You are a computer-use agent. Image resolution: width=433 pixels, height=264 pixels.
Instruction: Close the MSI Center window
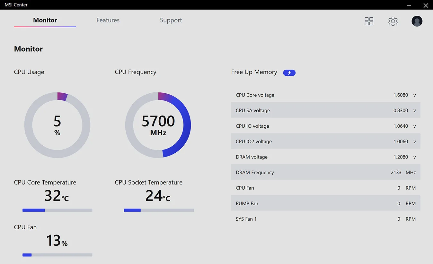tap(426, 5)
